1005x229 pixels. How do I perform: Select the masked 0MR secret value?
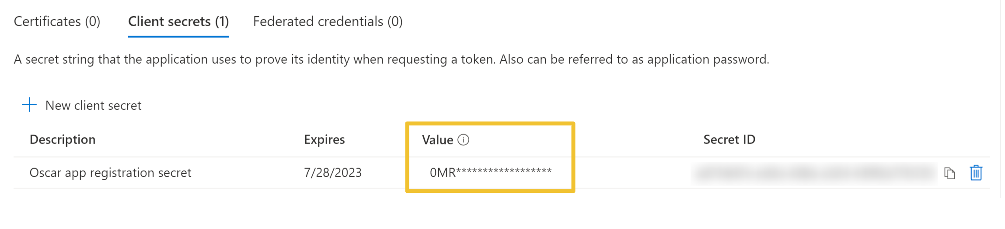coord(491,172)
